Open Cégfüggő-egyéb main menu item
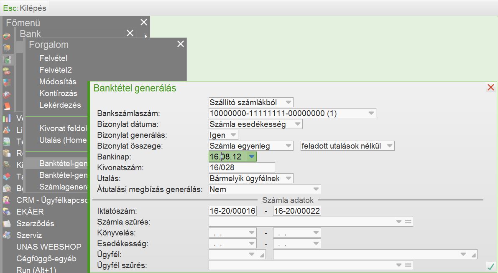This screenshot has height=273, width=498. coord(46,259)
